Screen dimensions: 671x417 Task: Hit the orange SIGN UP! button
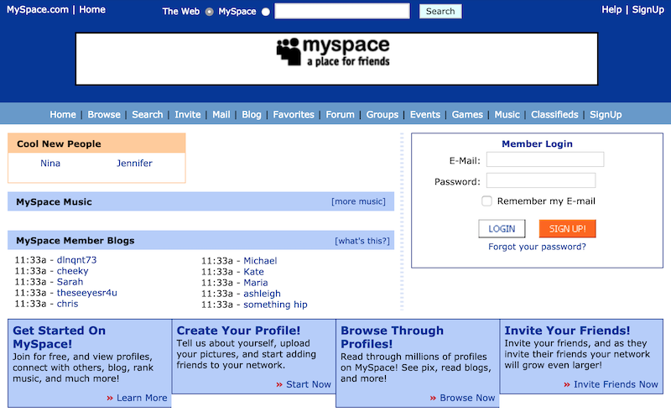pos(567,228)
